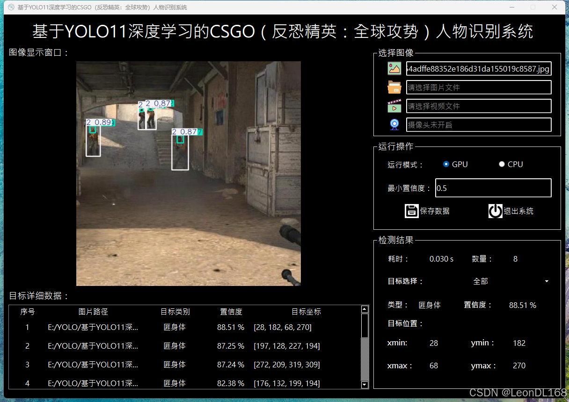The height and width of the screenshot is (402, 569).
Task: Click coordinates cell [197, 128, 227, 194]
Action: point(286,346)
